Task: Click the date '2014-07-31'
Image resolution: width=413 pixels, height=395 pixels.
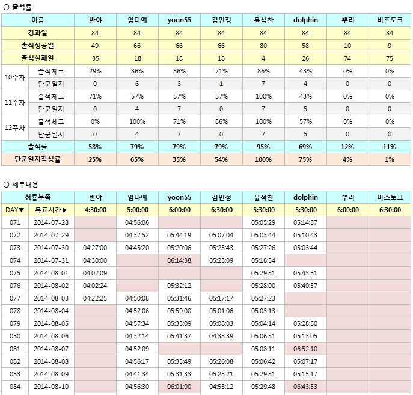Action: [51, 260]
